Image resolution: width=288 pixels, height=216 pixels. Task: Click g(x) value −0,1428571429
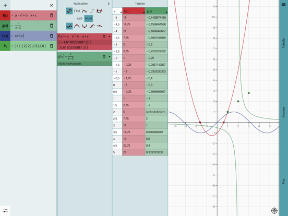(157, 18)
